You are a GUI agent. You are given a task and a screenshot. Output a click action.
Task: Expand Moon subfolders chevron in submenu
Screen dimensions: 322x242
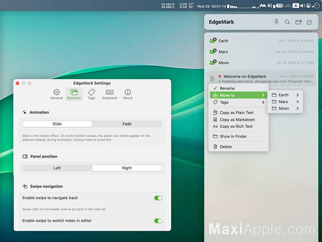(297, 109)
